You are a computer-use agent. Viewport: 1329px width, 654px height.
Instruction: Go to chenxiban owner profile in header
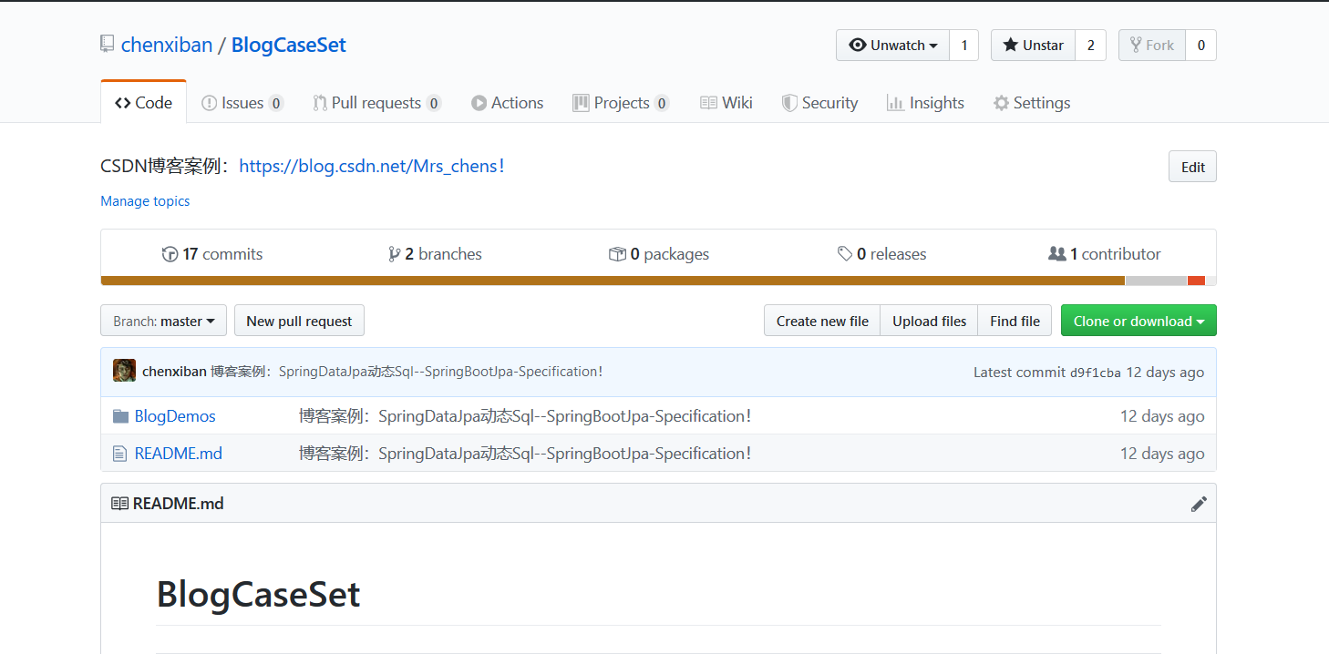[x=167, y=45]
